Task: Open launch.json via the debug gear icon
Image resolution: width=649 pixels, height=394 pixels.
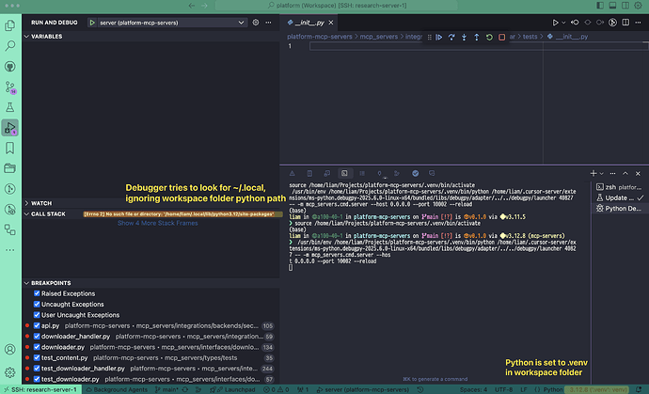Action: [x=256, y=23]
